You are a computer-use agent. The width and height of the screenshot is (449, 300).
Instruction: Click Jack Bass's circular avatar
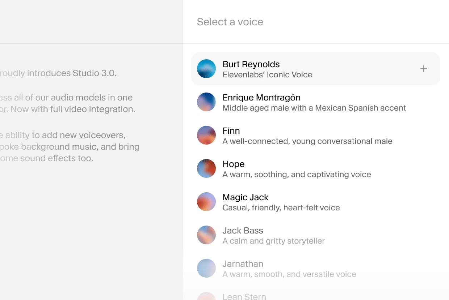coord(206,235)
